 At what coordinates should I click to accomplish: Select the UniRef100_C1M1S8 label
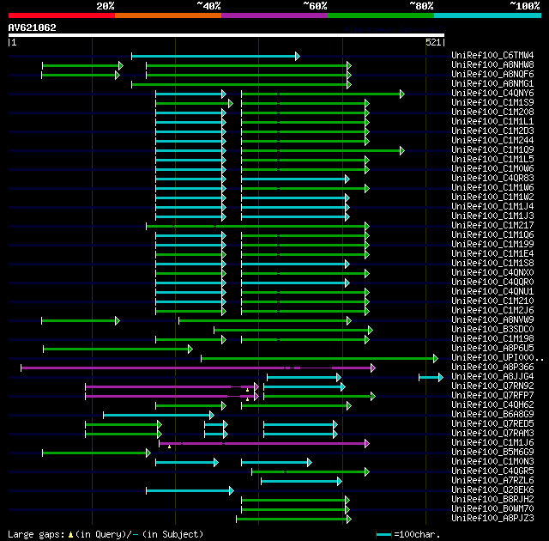click(492, 264)
